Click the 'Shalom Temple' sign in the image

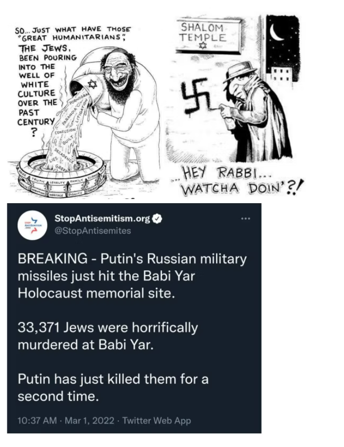207,35
